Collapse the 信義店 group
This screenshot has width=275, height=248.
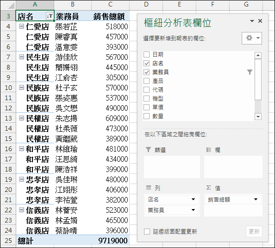(x=21, y=210)
